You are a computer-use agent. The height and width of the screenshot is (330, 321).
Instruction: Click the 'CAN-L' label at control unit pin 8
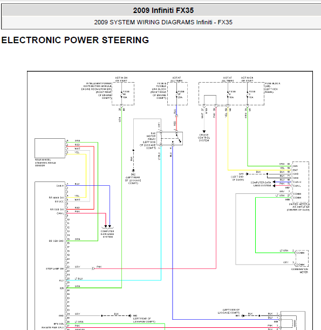60,213
